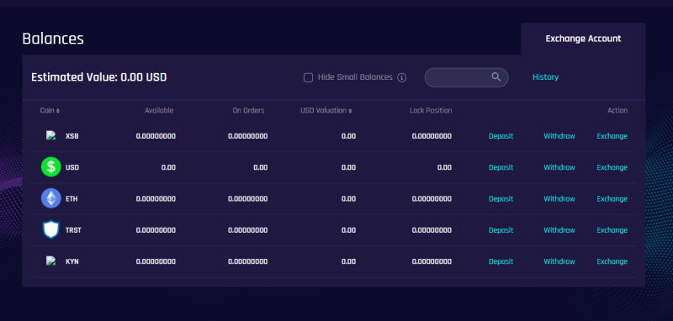Sort the table by Coin column

pyautogui.click(x=50, y=111)
